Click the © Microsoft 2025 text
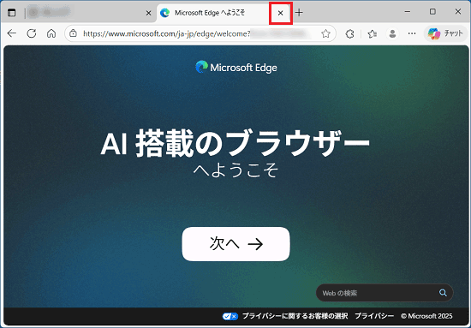 click(426, 316)
